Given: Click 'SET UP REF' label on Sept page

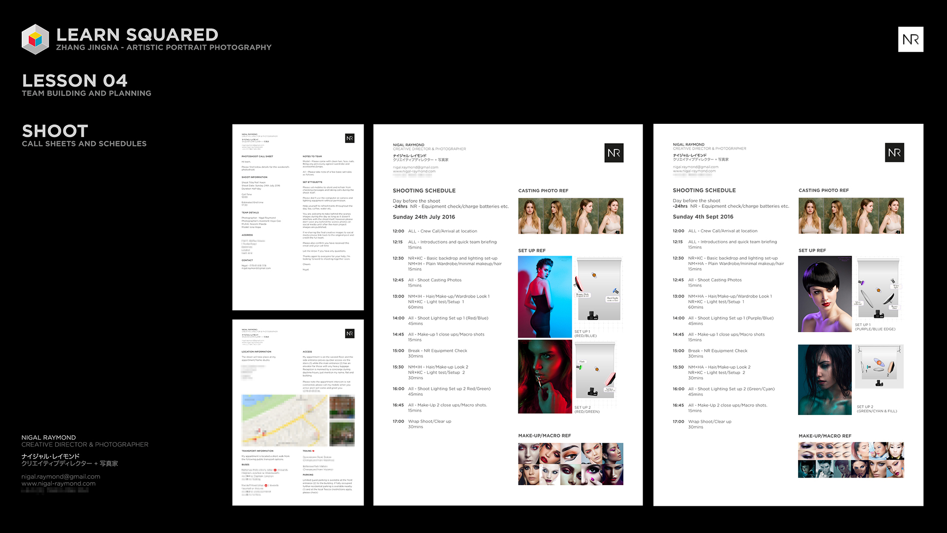Looking at the screenshot, I should click(x=812, y=251).
